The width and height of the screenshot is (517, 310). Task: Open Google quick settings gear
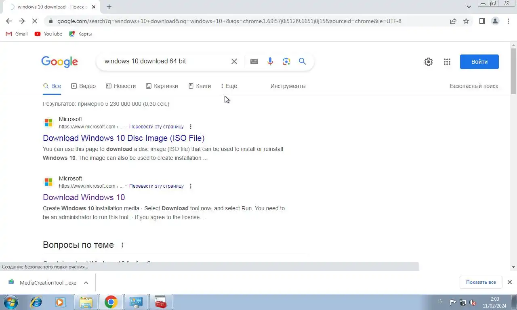[x=429, y=62]
